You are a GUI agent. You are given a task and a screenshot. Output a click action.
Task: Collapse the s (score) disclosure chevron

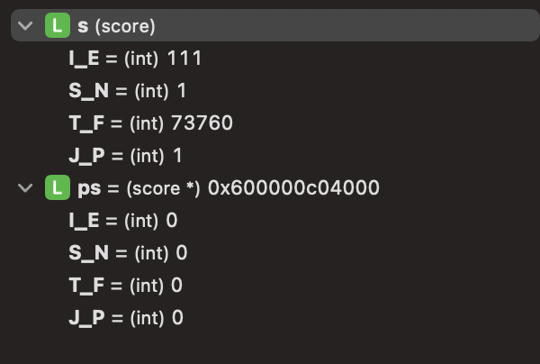[25, 26]
